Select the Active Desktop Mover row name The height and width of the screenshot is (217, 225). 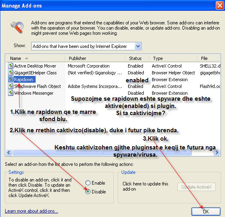click(x=35, y=66)
